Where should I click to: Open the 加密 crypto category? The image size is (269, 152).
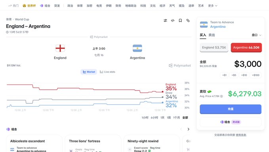(89, 6)
